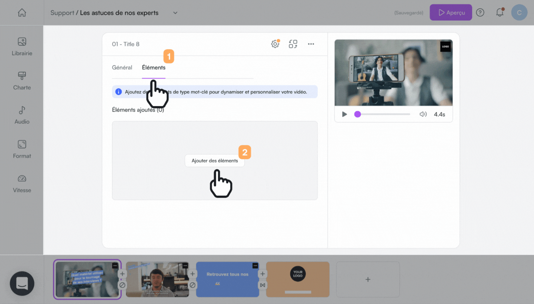Open slide settings gear icon
This screenshot has width=534, height=304.
(275, 44)
